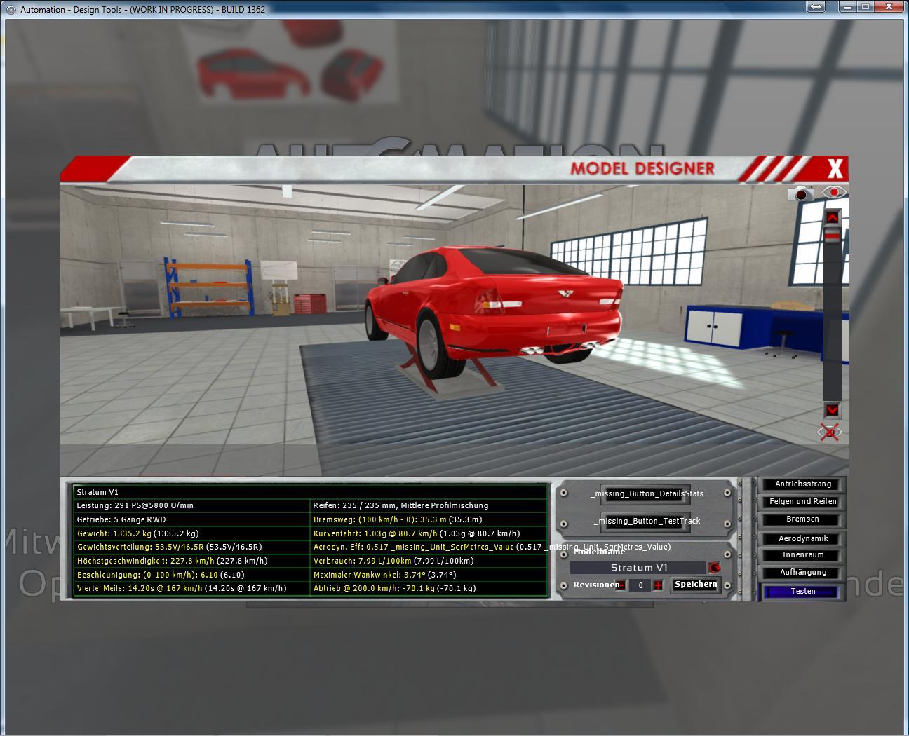Screen dimensions: 909x736
Task: Go to the Aerodynamik tab
Action: 802,538
